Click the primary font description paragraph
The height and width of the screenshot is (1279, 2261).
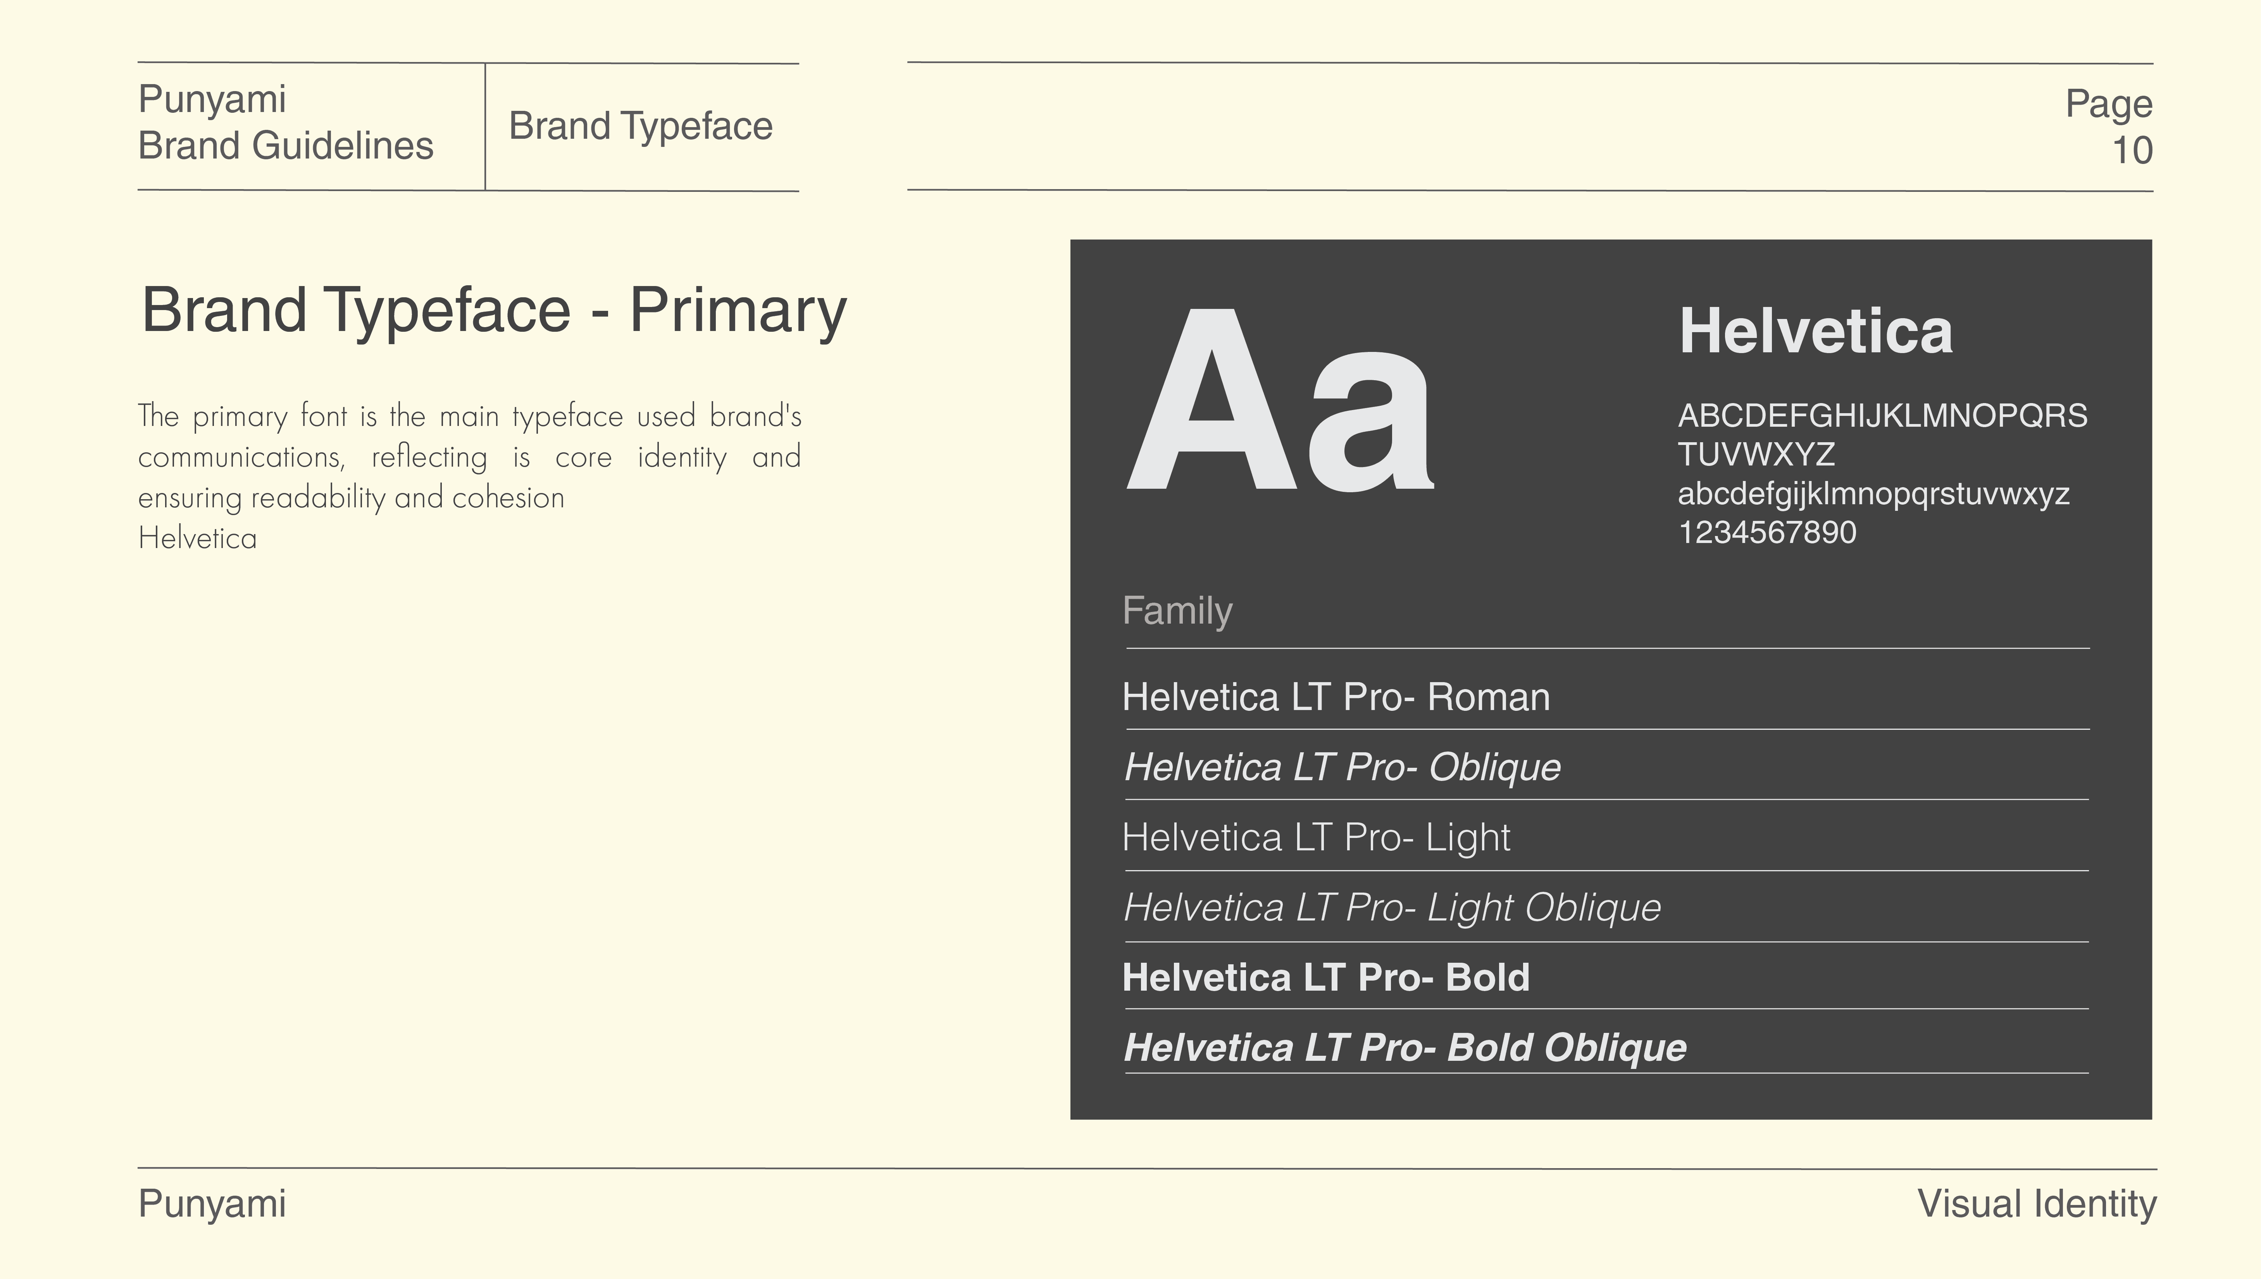click(x=469, y=457)
